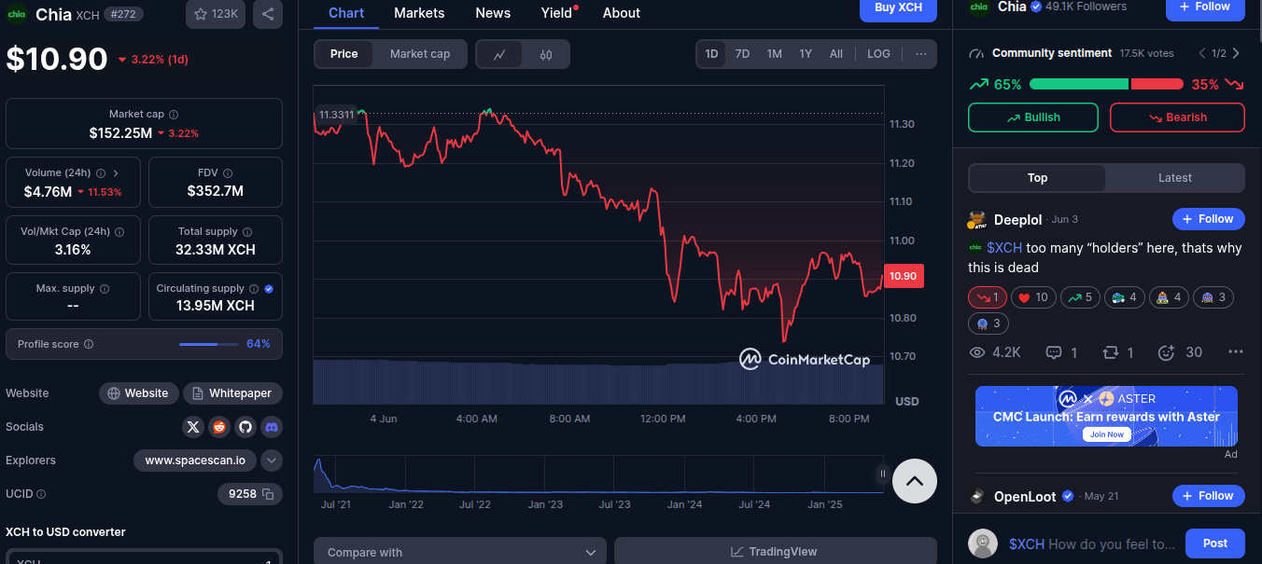Open the Yield tab
This screenshot has height=564, width=1262.
557,13
